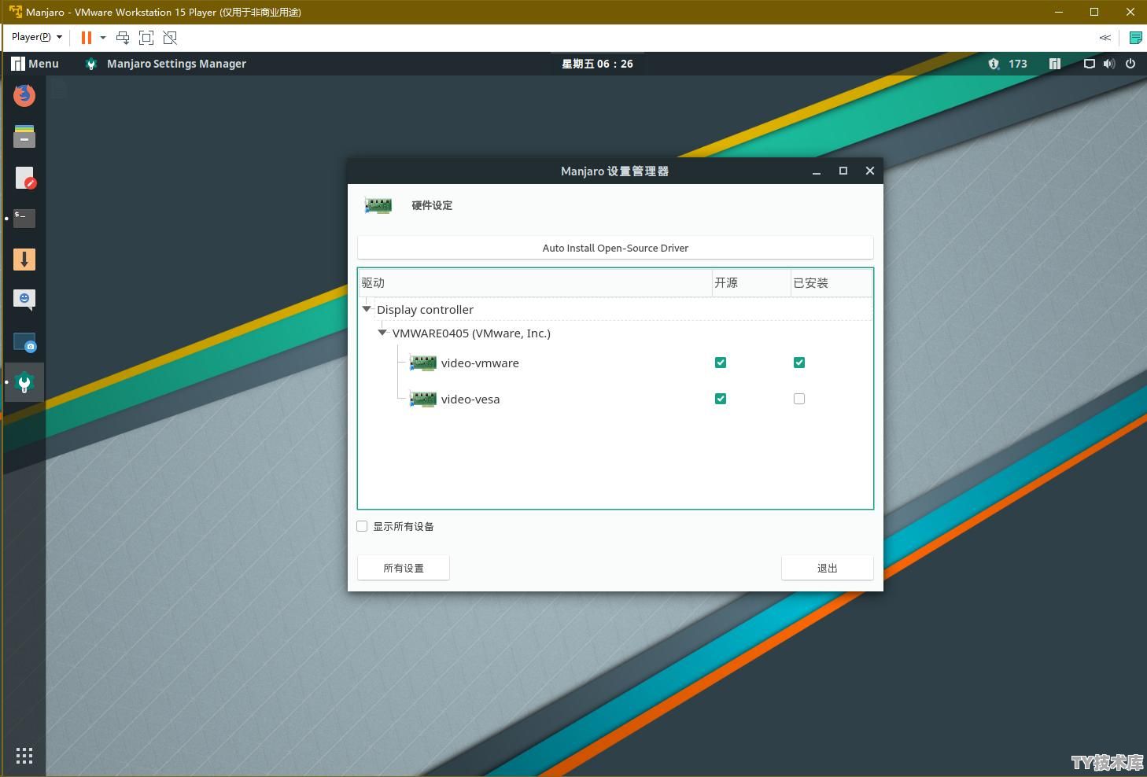Enable the 显示所有设备 checkbox
The width and height of the screenshot is (1147, 777).
pyautogui.click(x=362, y=526)
